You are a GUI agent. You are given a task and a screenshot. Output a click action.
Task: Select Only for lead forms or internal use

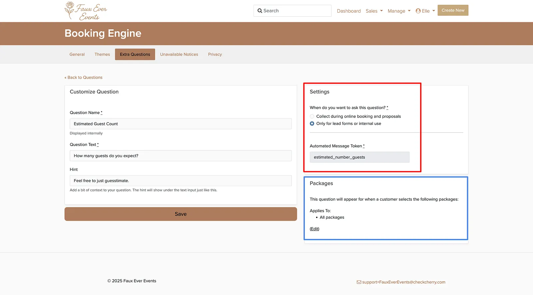[x=312, y=124]
